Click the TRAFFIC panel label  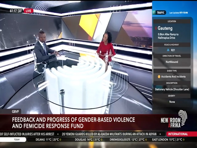click(160, 13)
